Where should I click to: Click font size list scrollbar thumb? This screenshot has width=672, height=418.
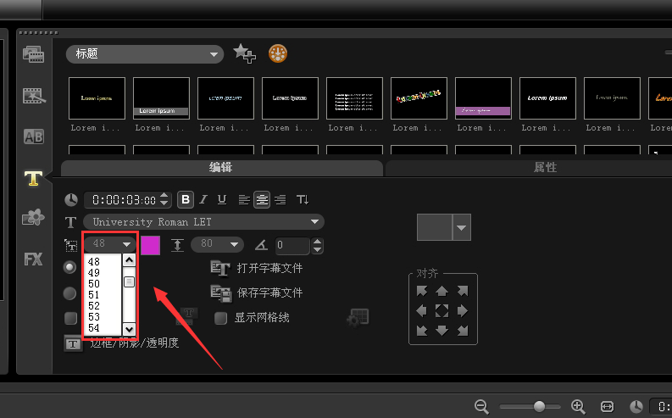coord(129,281)
